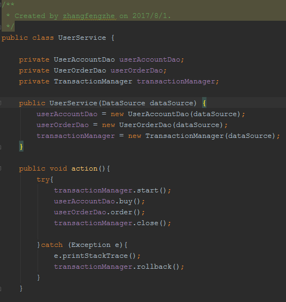Click transactionManager before .rollback()
The width and height of the screenshot is (286, 302).
(93, 267)
